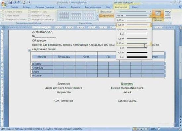The height and width of the screenshot is (131, 182).
Task: Open the Рассылки tab
Action: (75, 7)
